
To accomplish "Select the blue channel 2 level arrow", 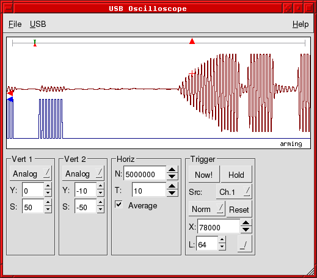I will [10, 100].
